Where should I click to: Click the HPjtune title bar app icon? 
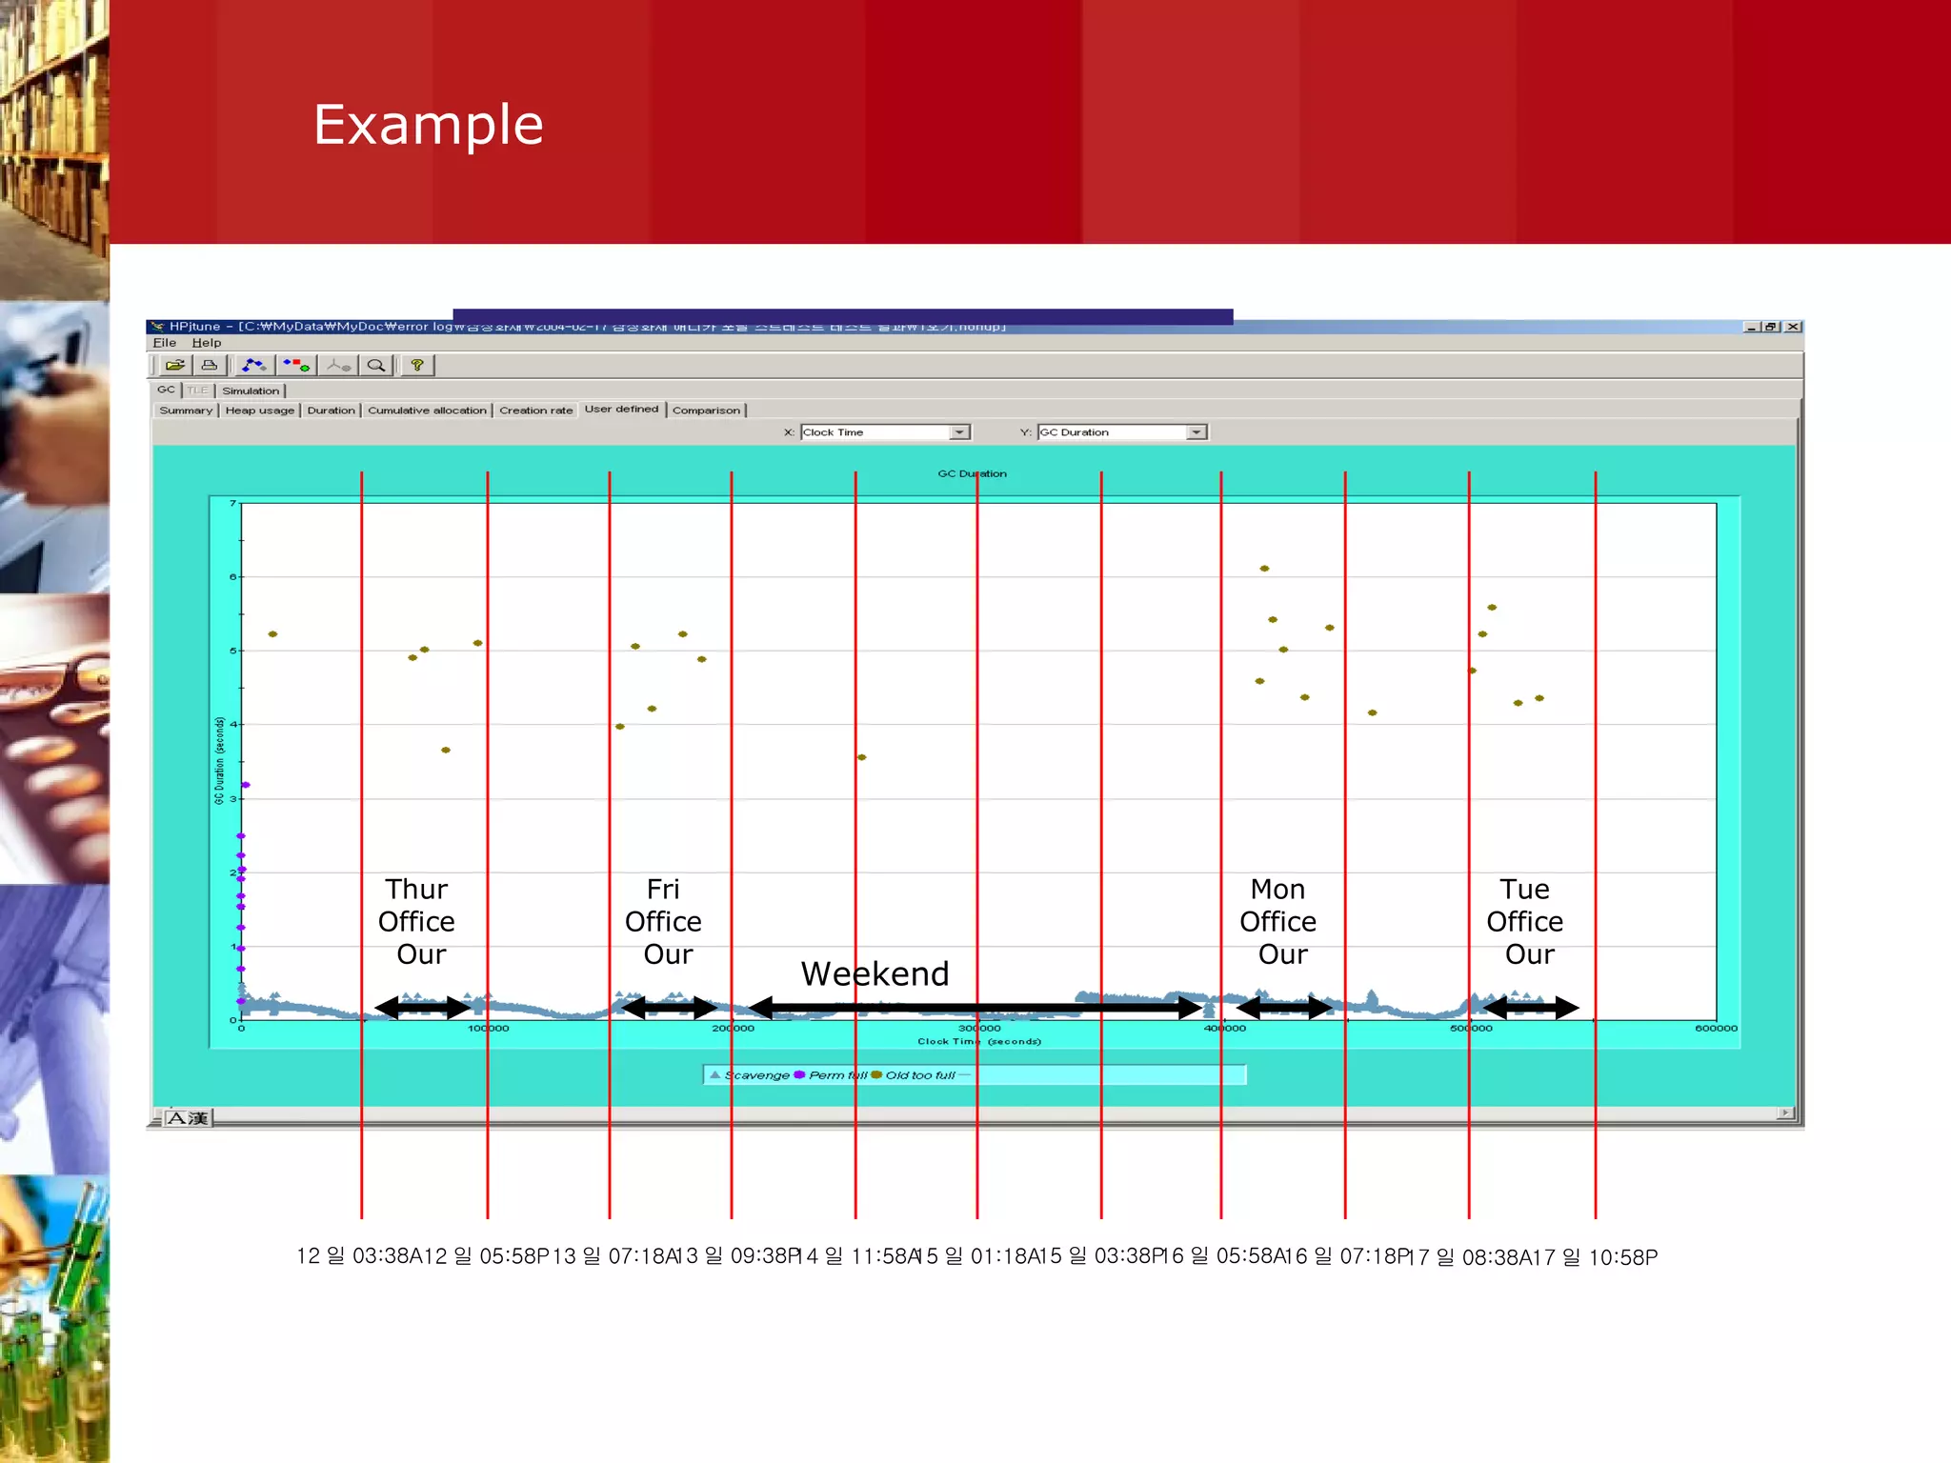(158, 327)
